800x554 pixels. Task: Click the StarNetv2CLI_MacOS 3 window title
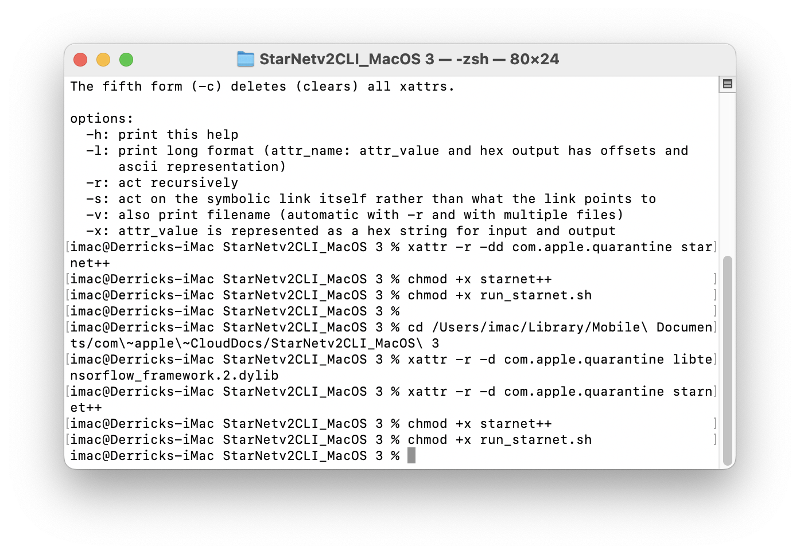click(x=409, y=59)
